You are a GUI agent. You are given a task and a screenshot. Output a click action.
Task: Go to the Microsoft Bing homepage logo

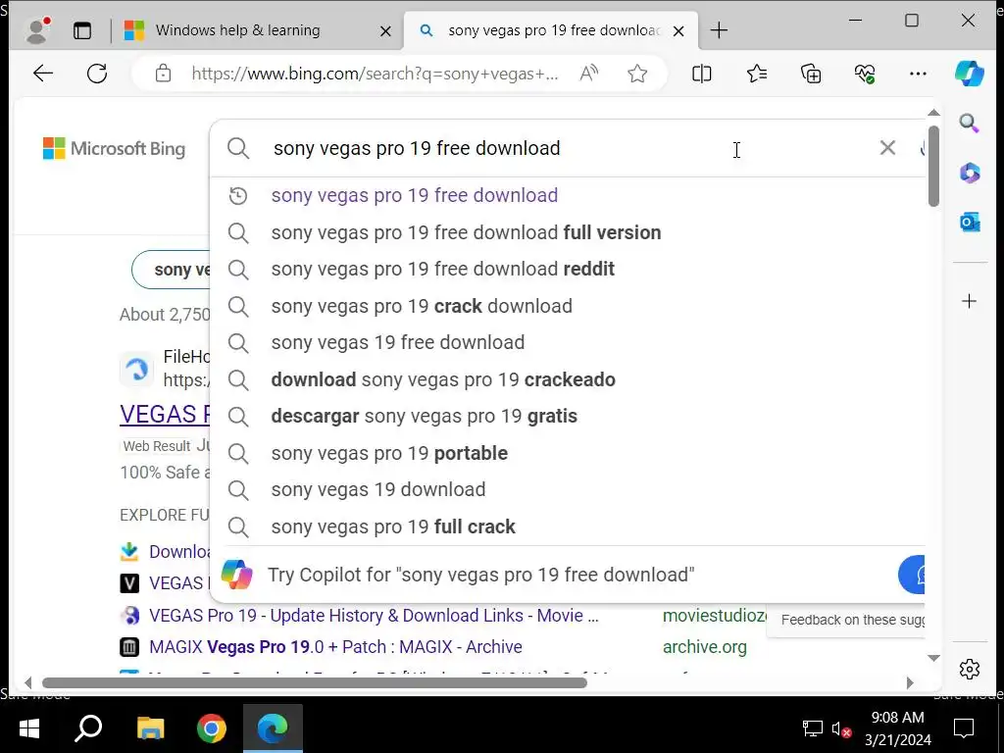click(x=114, y=149)
